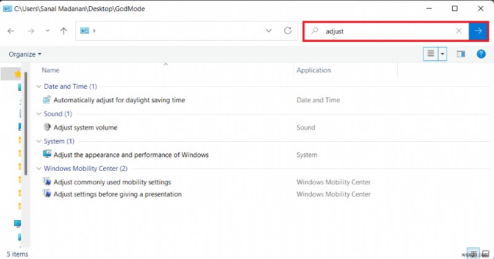Click the Back navigation arrow
Screen dimensions: 494x259
click(x=10, y=31)
